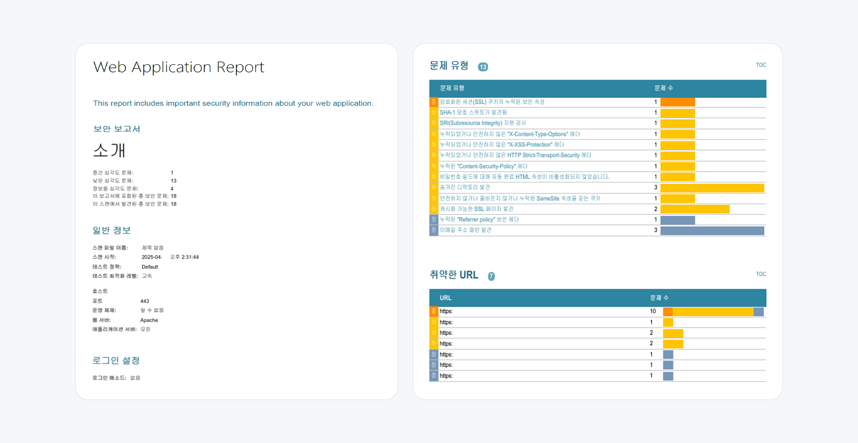Click the orange 중 severity icon on SSL cookie row
Screen dimensions: 858x443
coord(434,102)
